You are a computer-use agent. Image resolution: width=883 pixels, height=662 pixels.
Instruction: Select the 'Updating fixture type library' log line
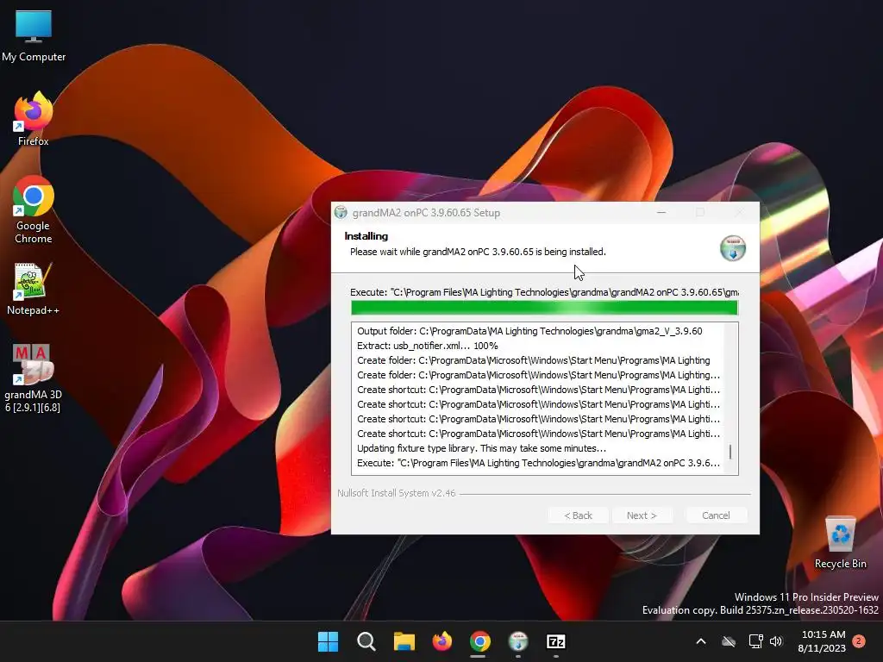[x=481, y=448]
